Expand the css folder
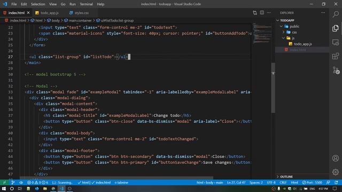 click(x=284, y=32)
